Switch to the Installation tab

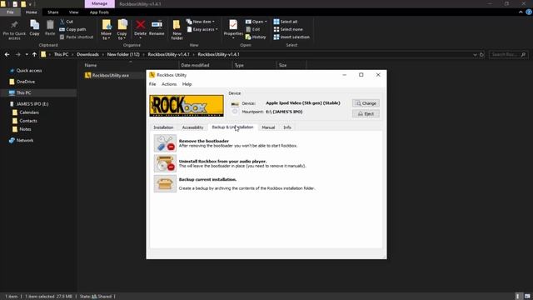pos(163,127)
